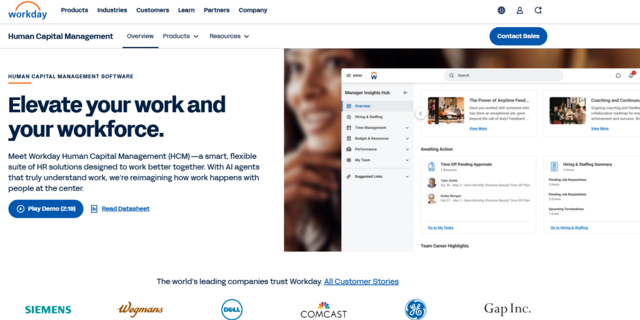Open the Industries menu
640x320 pixels.
(x=112, y=10)
